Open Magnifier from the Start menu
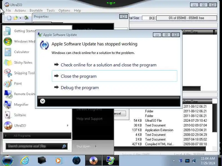This screenshot has height=166, width=222. coord(19,105)
